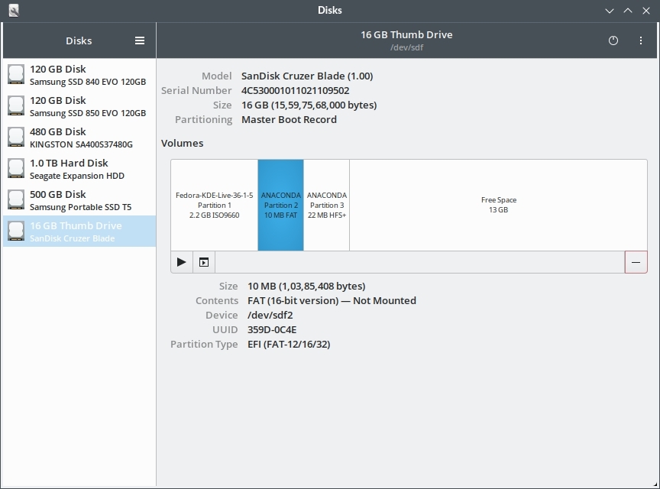Click the drive icon of SanDisk Cruzer Blade
The width and height of the screenshot is (660, 489).
(16, 232)
